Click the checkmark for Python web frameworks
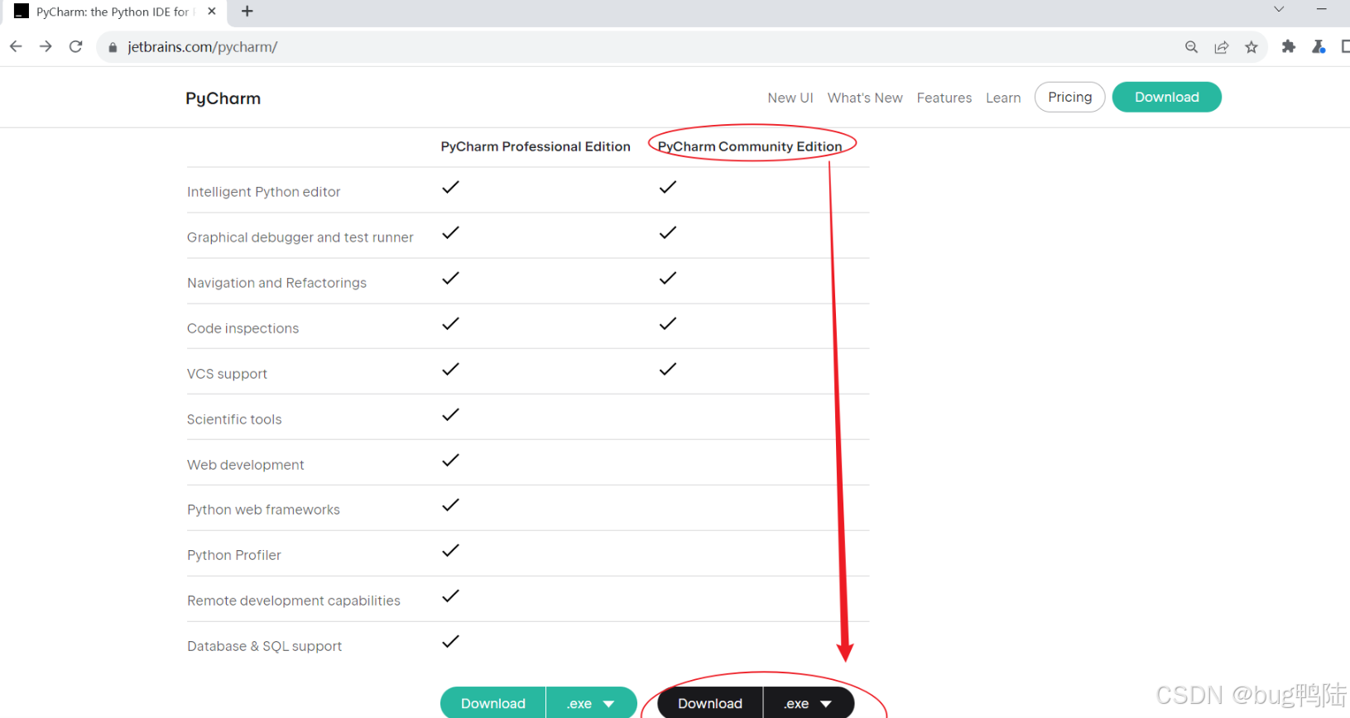 pyautogui.click(x=450, y=505)
